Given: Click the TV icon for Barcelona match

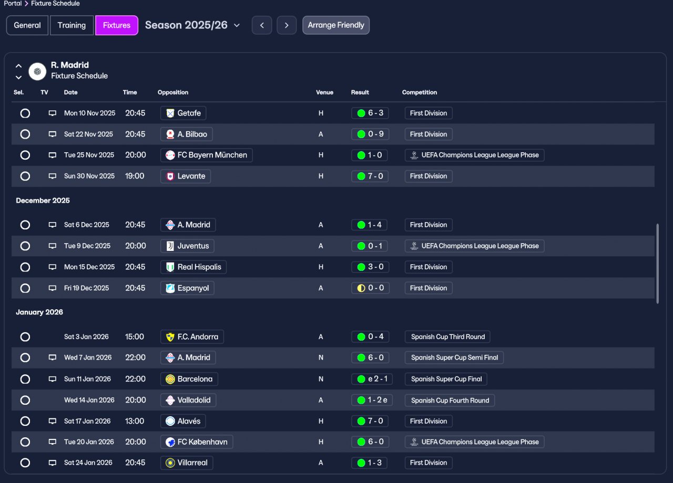Looking at the screenshot, I should pos(53,379).
